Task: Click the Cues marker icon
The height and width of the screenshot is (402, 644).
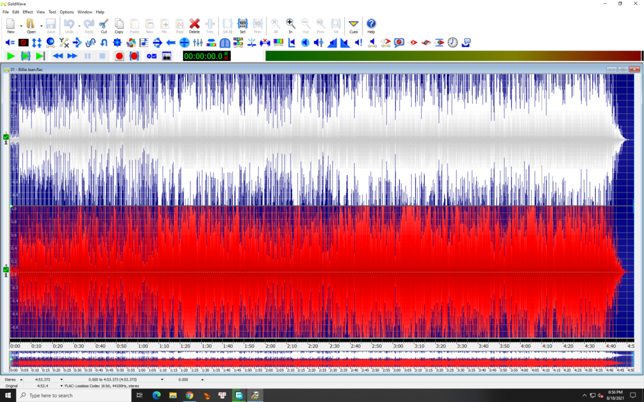Action: 354,26
